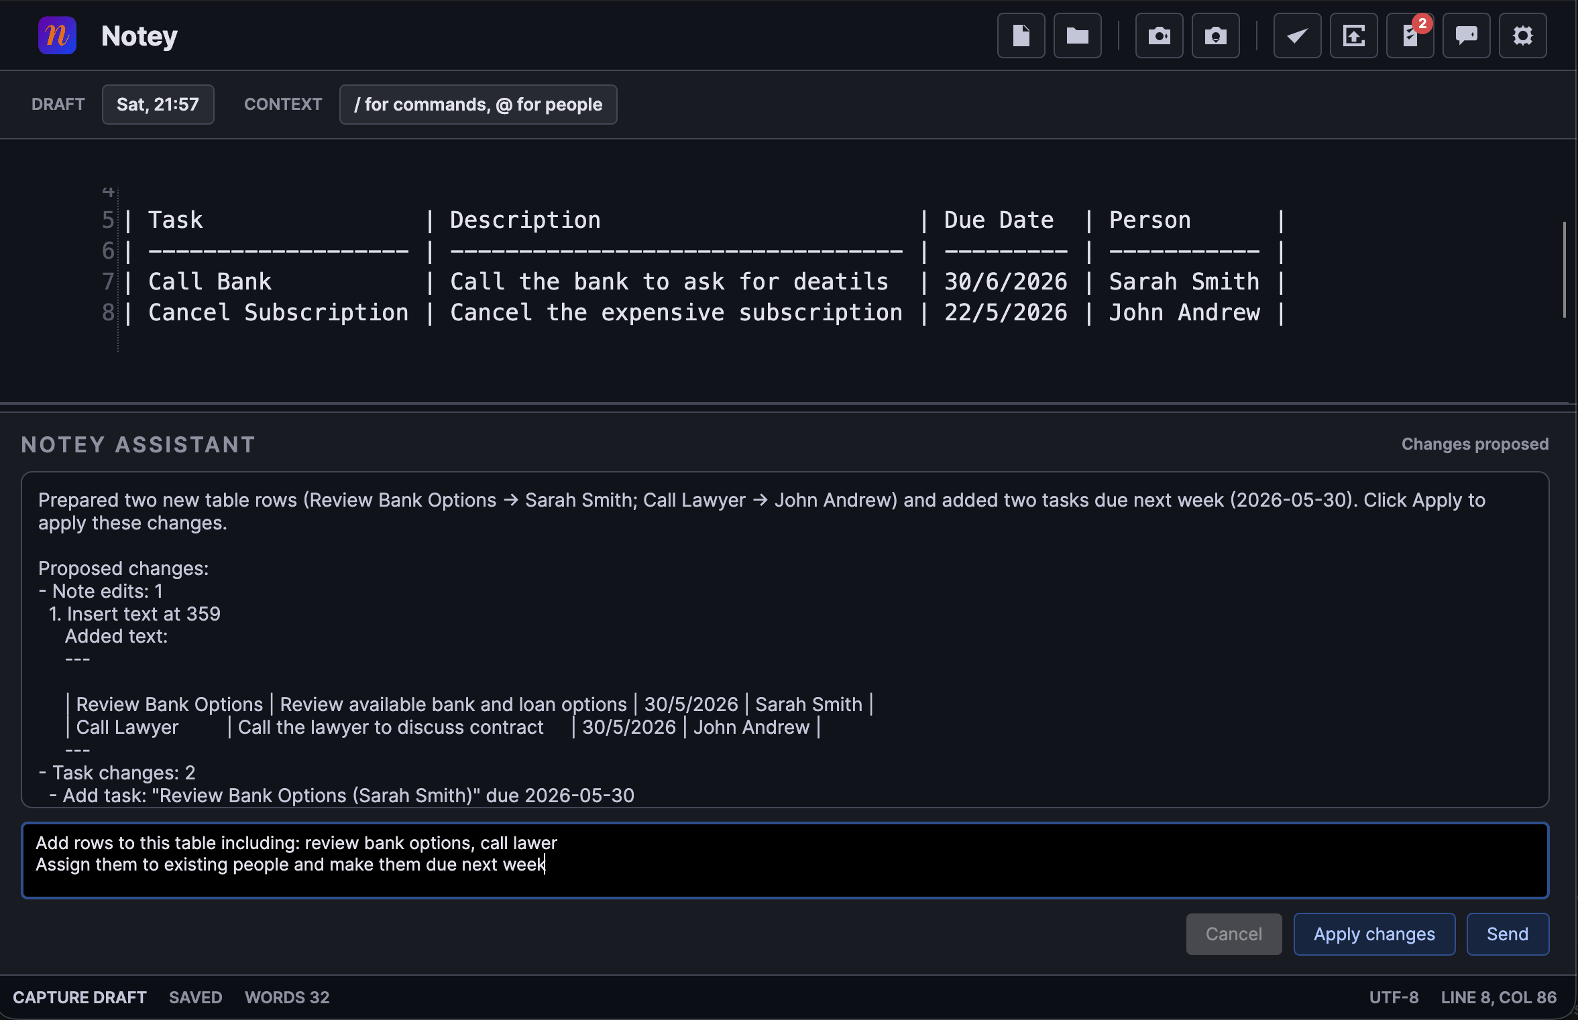Image resolution: width=1578 pixels, height=1020 pixels.
Task: Click the '22/5/2026' due date
Action: tap(1006, 312)
